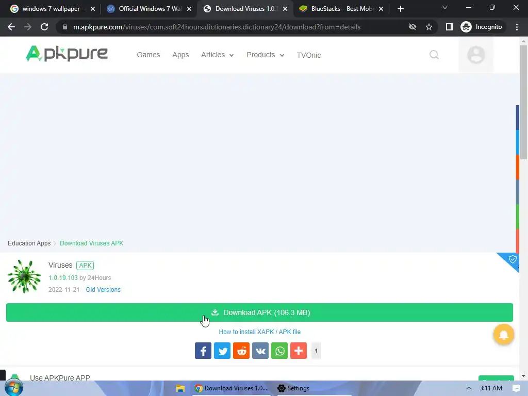Open File Explorer from the taskbar
Viewport: 528px width, 396px height.
(x=180, y=388)
